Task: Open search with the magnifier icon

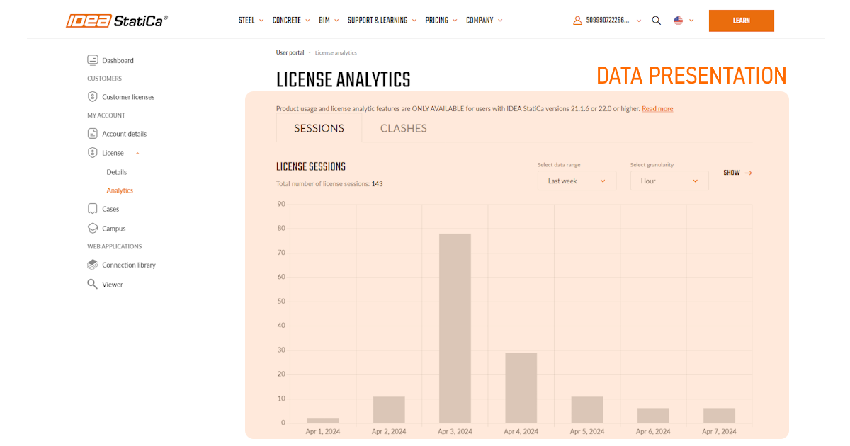Action: [656, 21]
